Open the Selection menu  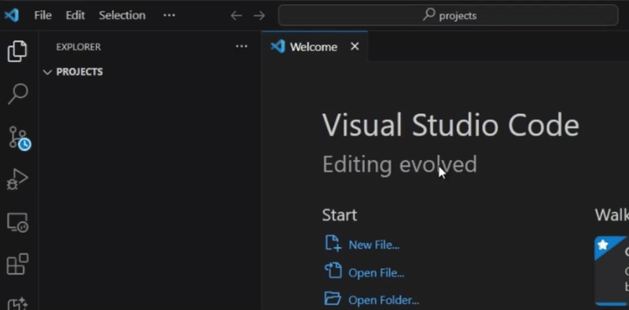(122, 15)
